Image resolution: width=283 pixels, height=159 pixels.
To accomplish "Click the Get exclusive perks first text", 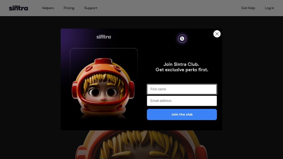I will (x=182, y=70).
